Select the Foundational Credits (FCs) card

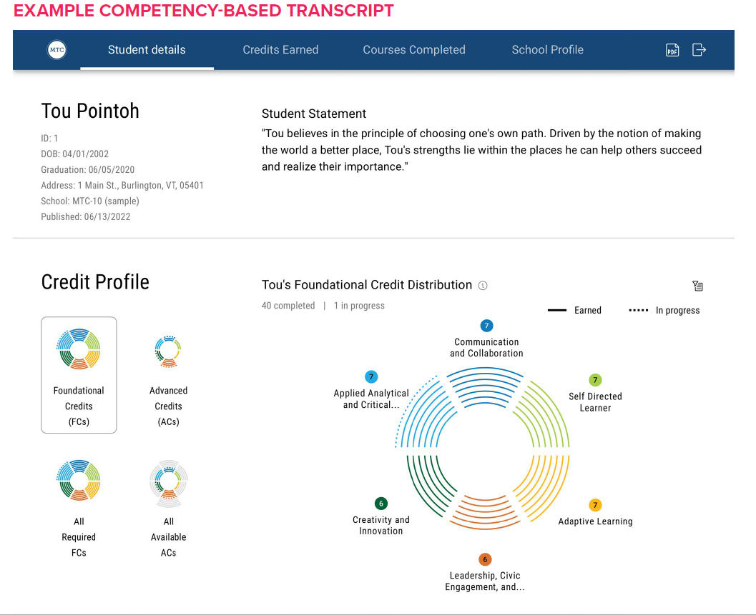pos(79,375)
